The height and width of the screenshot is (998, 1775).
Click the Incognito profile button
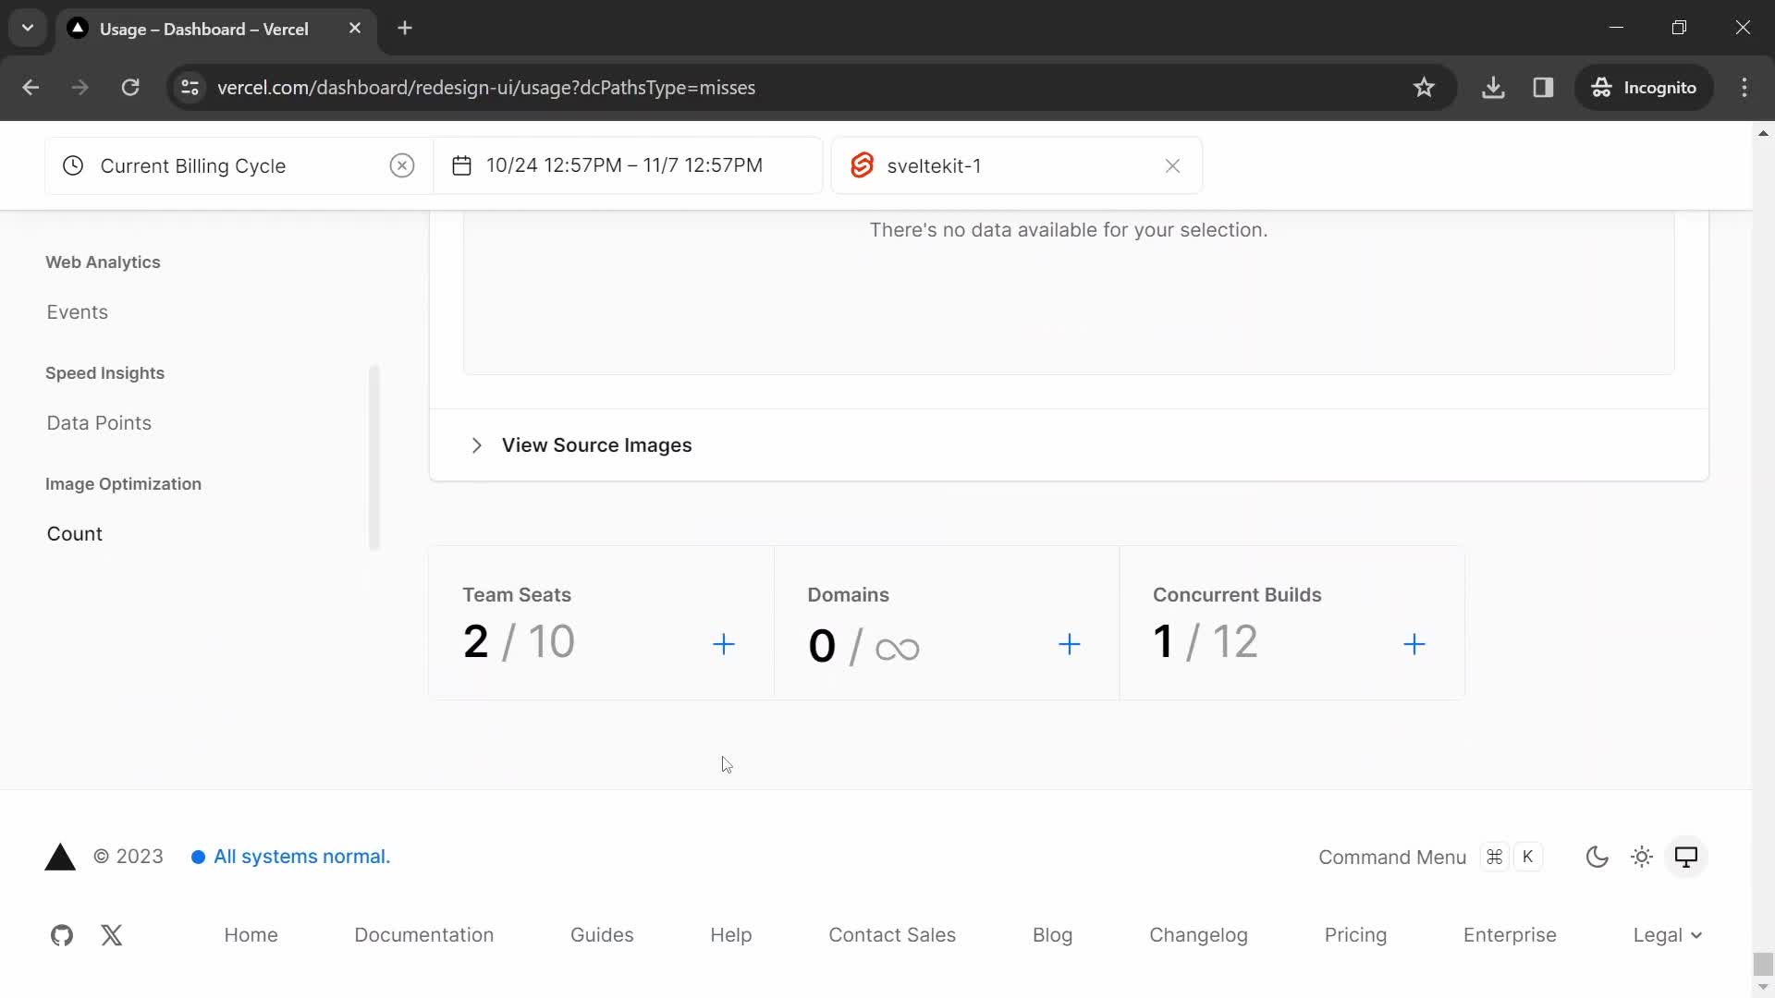pos(1644,88)
